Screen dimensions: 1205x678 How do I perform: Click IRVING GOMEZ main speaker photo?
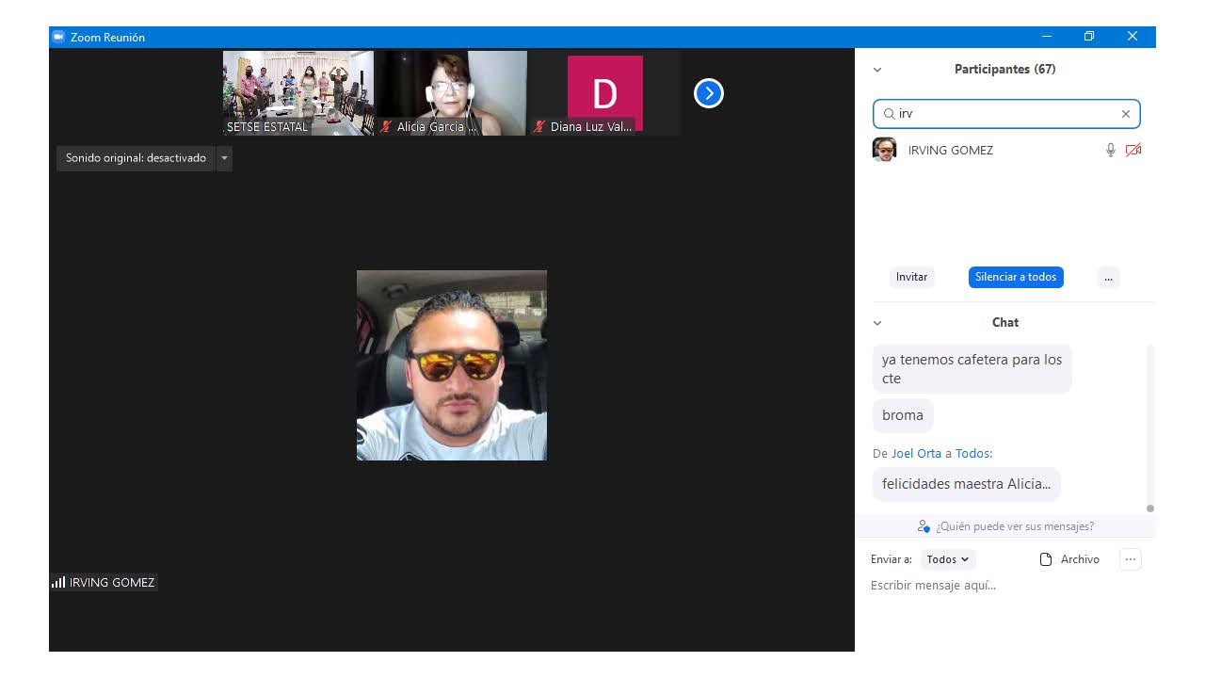(452, 365)
